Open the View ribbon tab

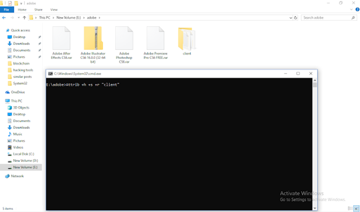point(54,10)
